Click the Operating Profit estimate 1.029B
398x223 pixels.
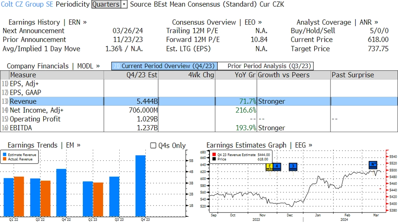(x=147, y=119)
